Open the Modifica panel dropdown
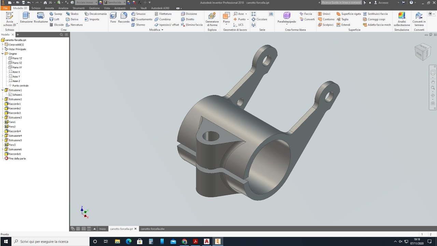Viewport: 437px width, 246px height. tap(156, 30)
